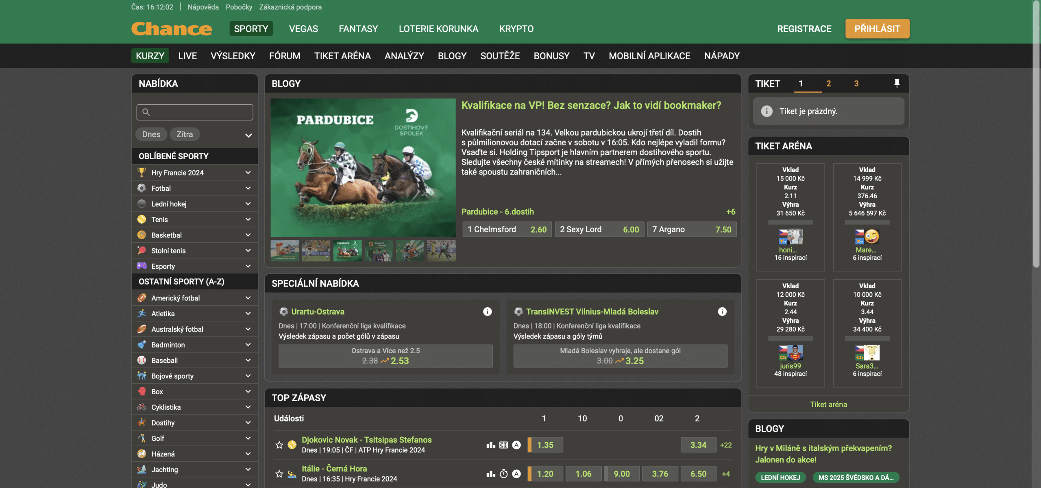This screenshot has width=1041, height=488.
Task: Click the bicycle icon next to Cyklistika
Action: [x=142, y=407]
